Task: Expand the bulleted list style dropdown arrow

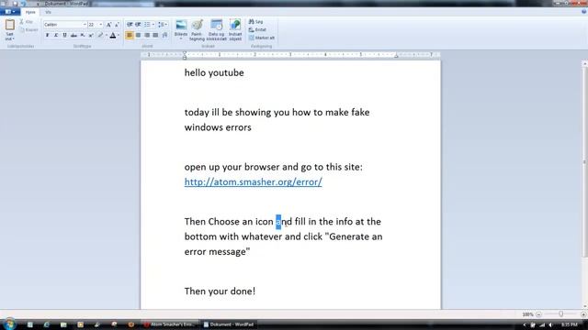Action: click(x=153, y=25)
